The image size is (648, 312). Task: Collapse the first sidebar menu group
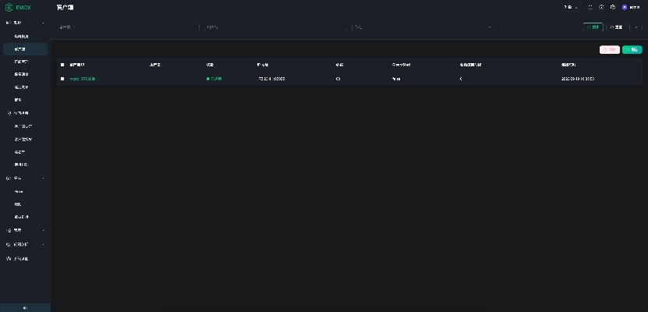[x=43, y=23]
